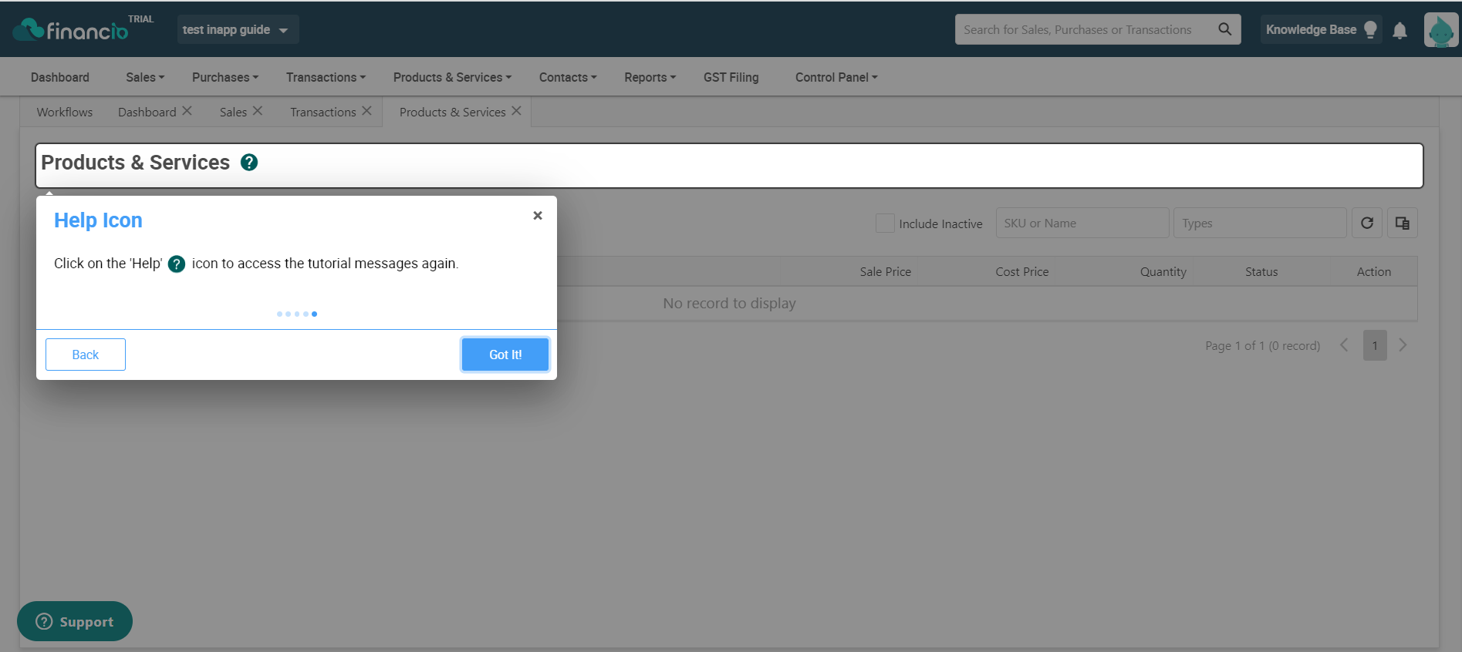1462x652 pixels.
Task: Select the Products & Services tab
Action: (452, 112)
